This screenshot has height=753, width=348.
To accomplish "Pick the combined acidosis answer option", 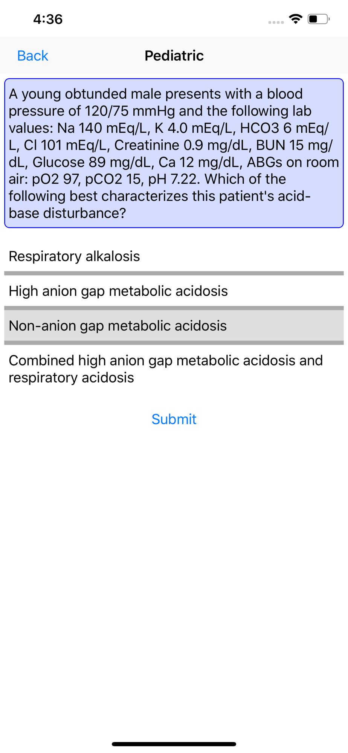I will (x=174, y=369).
